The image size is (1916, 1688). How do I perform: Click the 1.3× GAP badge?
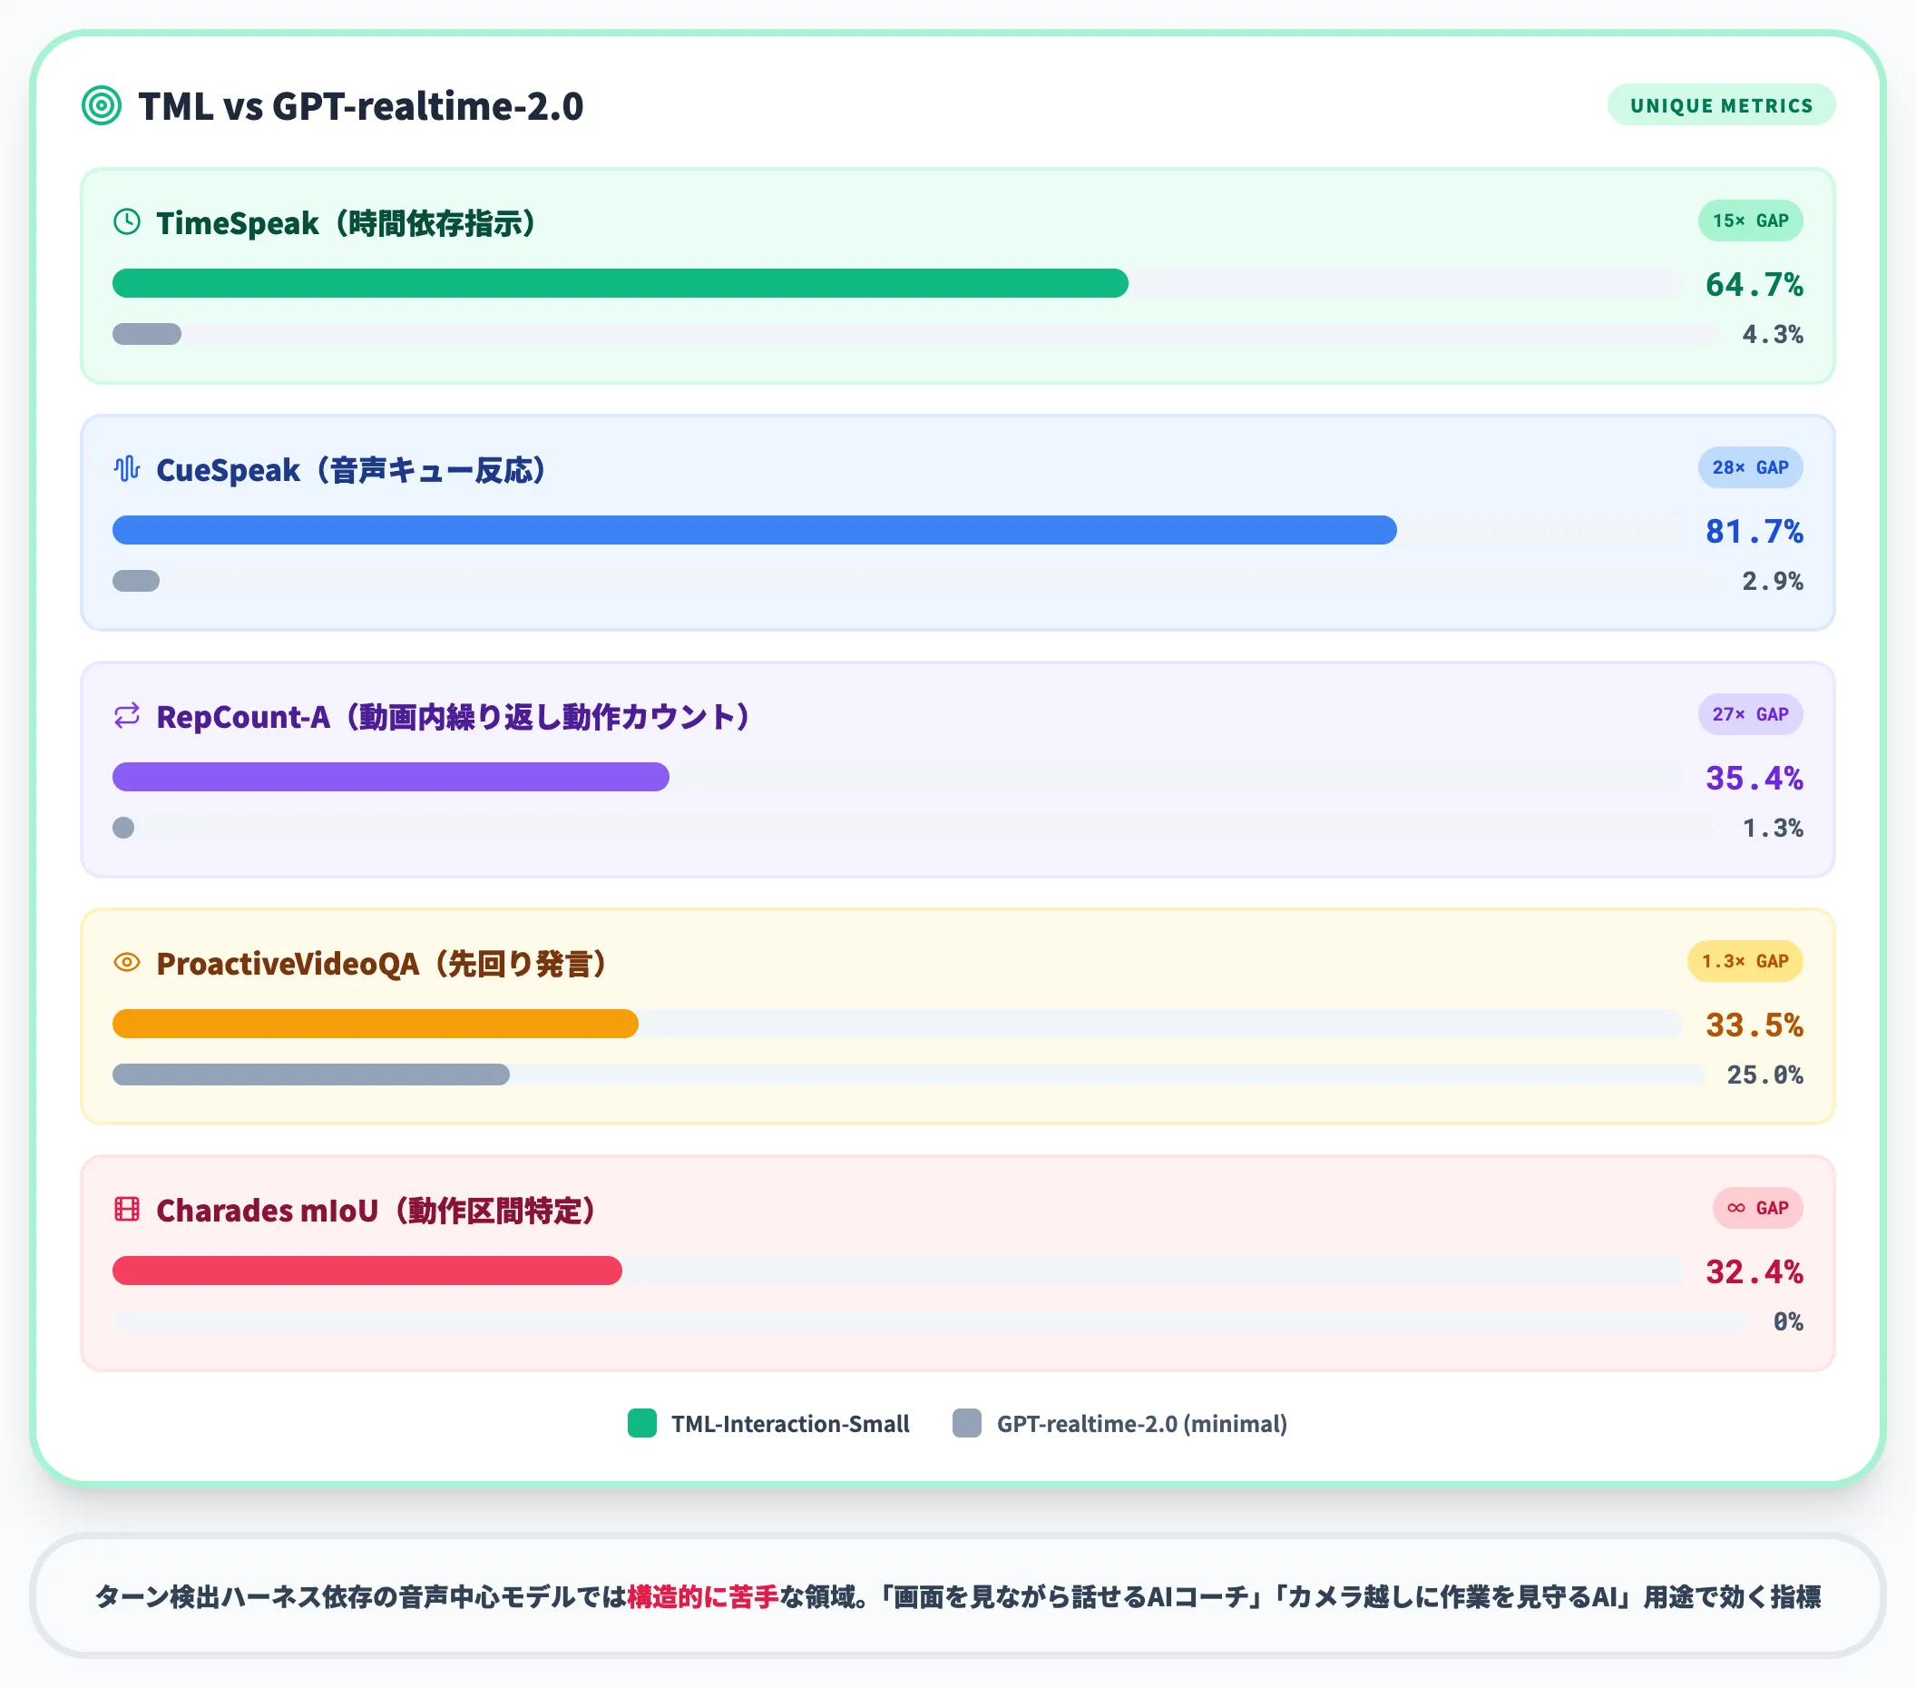click(x=1745, y=961)
